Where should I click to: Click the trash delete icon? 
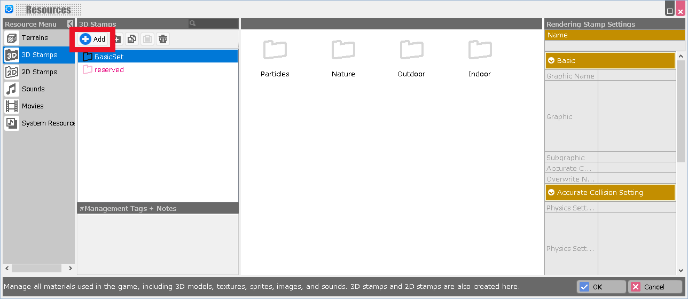click(163, 39)
